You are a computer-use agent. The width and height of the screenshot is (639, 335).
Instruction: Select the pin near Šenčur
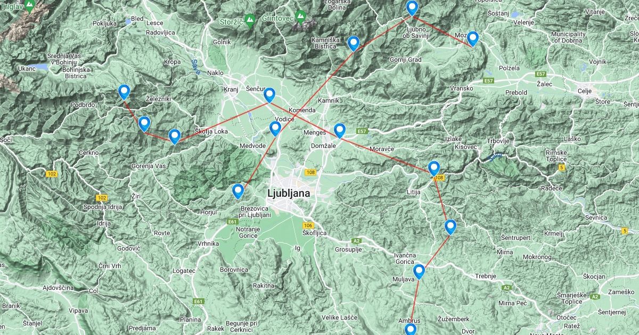tap(269, 95)
